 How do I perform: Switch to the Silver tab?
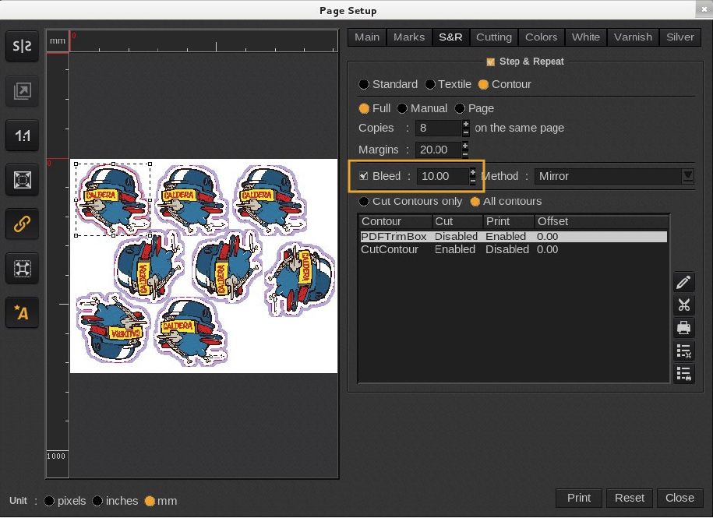[x=680, y=37]
